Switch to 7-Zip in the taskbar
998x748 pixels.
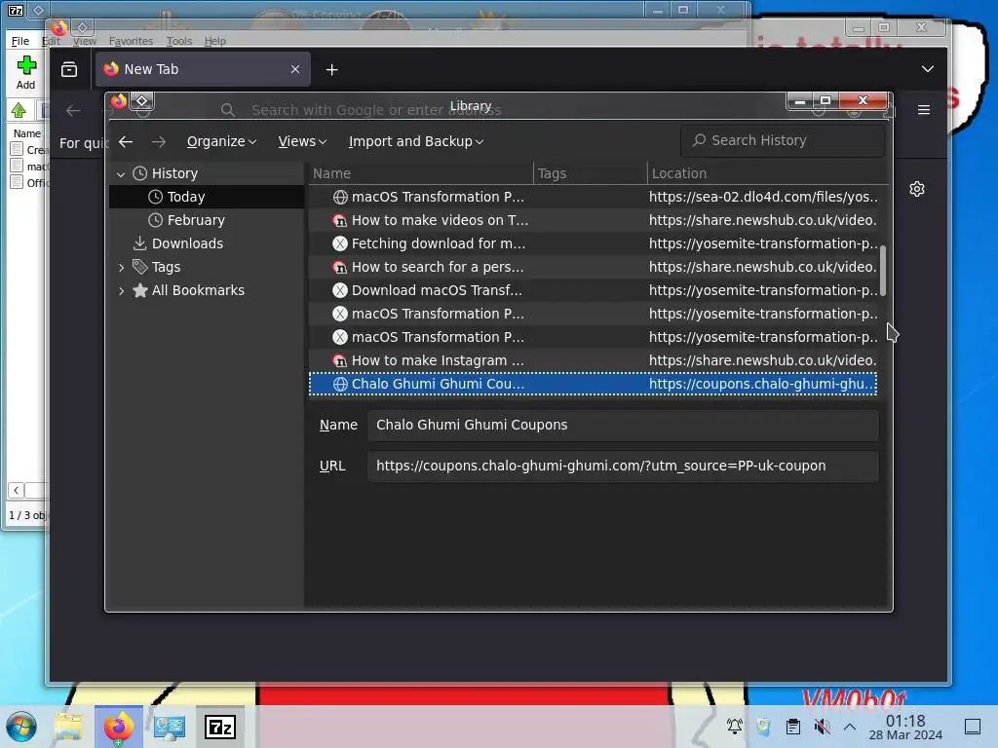pos(220,727)
